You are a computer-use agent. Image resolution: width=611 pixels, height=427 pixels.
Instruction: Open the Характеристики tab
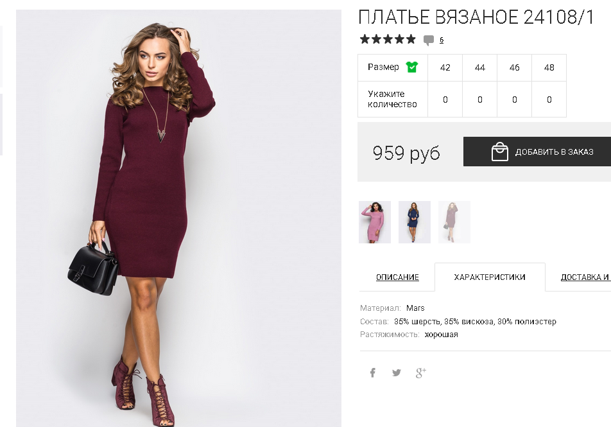coord(490,277)
